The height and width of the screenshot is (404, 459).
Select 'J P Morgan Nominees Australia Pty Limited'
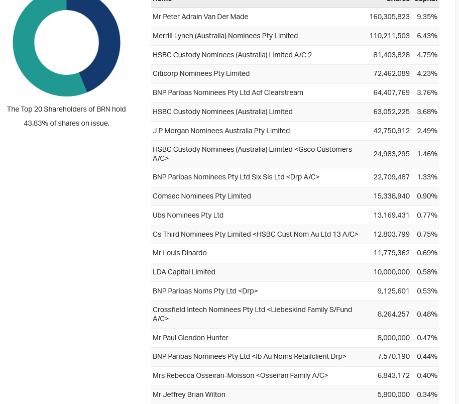click(221, 131)
